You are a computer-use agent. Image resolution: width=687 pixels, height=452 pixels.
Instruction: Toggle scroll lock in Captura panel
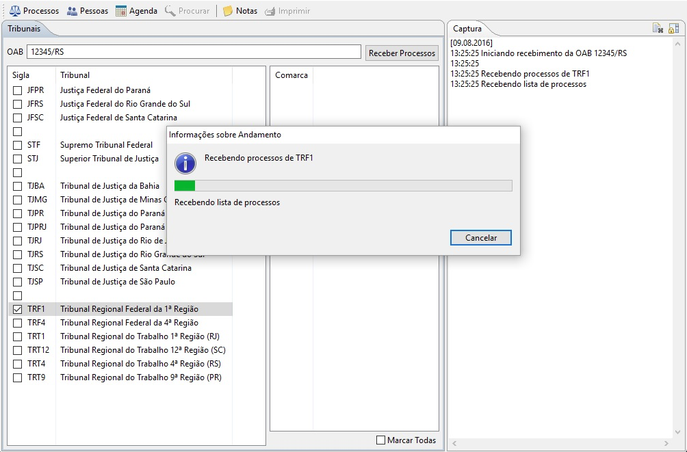[673, 28]
